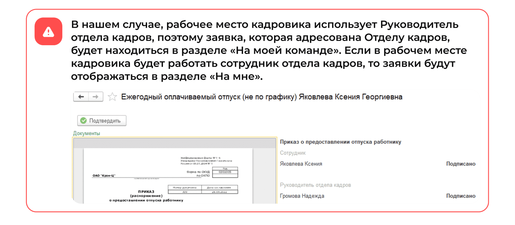The height and width of the screenshot is (225, 515).
Task: Click the order document preview page
Action: [168, 181]
